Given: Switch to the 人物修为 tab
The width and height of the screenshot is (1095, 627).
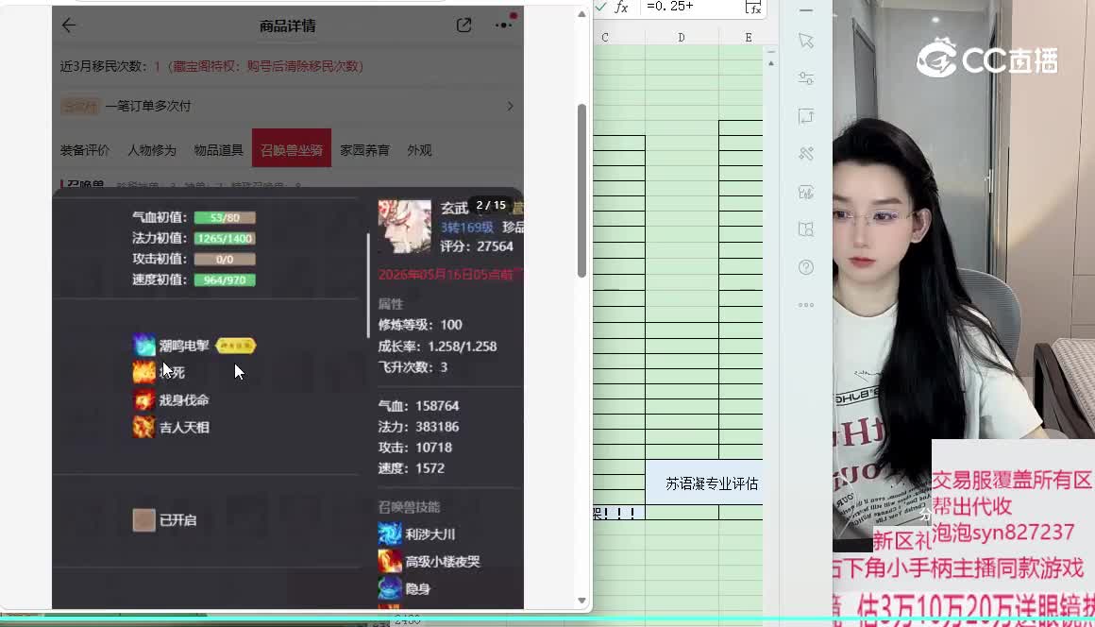Looking at the screenshot, I should 152,150.
